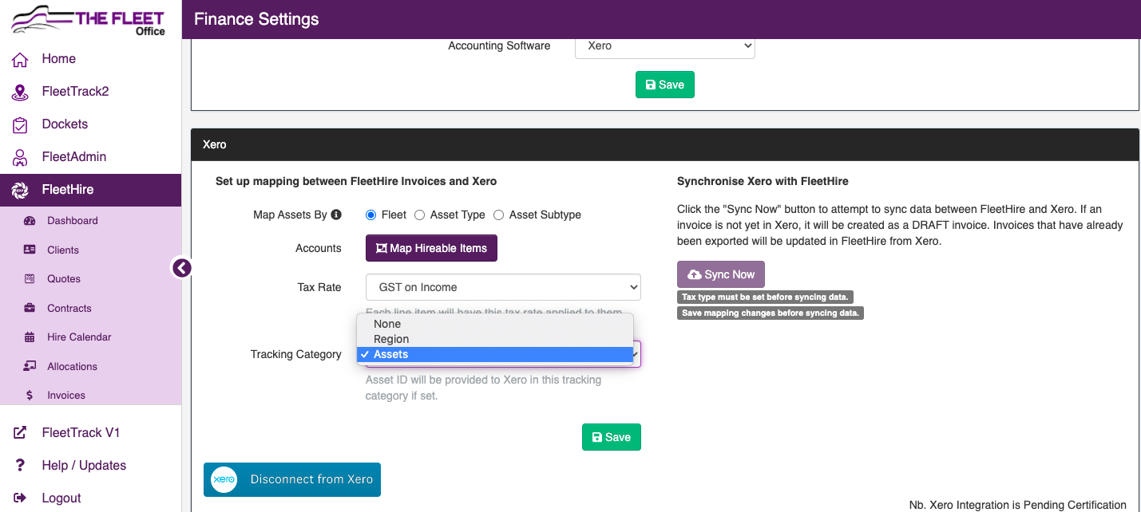This screenshot has height=512, width=1141.
Task: Select the Asset Subtype radio button
Action: coord(498,215)
